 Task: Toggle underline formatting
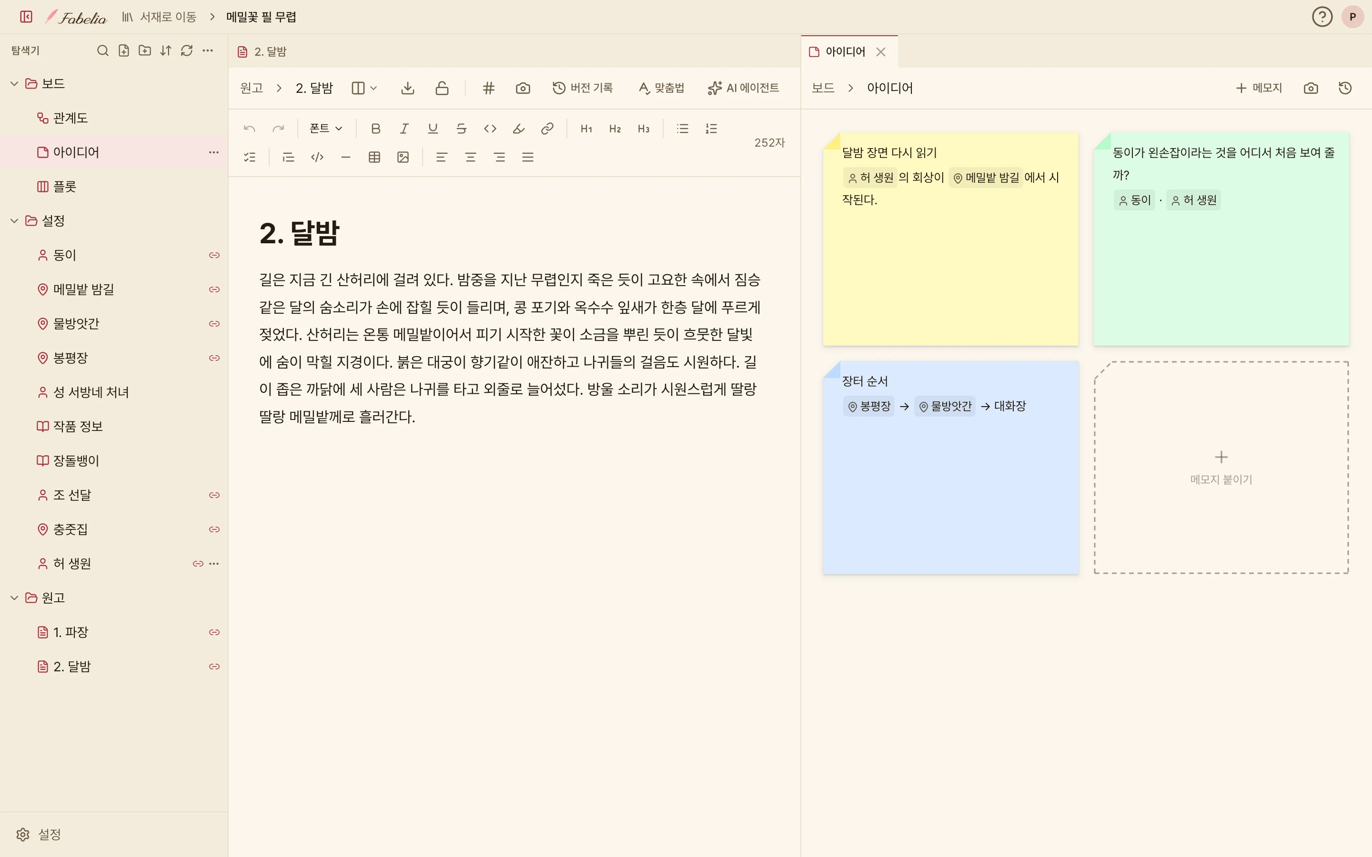(x=433, y=129)
